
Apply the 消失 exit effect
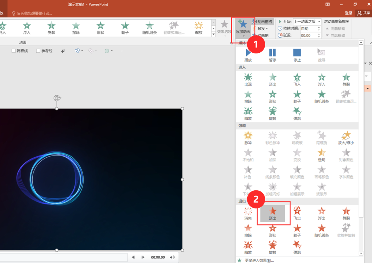[x=248, y=213]
